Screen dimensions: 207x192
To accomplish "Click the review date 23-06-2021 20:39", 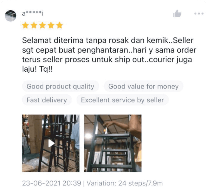I will click(x=52, y=183).
